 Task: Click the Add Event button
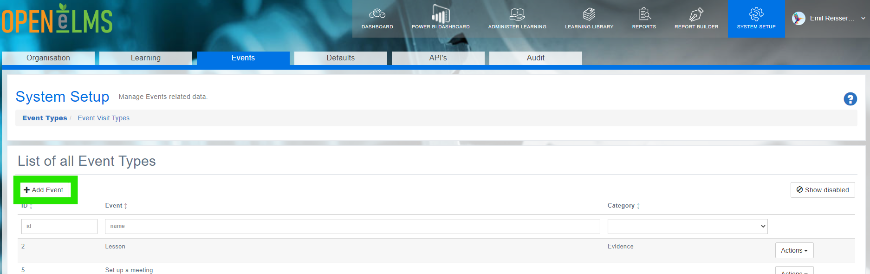(45, 190)
